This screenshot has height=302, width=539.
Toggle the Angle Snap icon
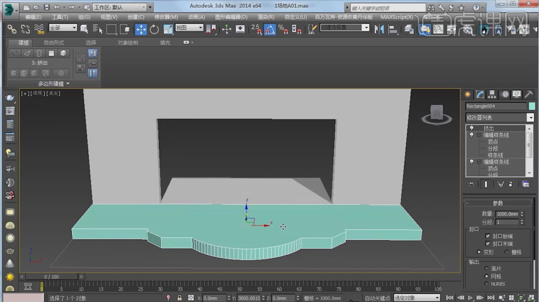(x=270, y=29)
